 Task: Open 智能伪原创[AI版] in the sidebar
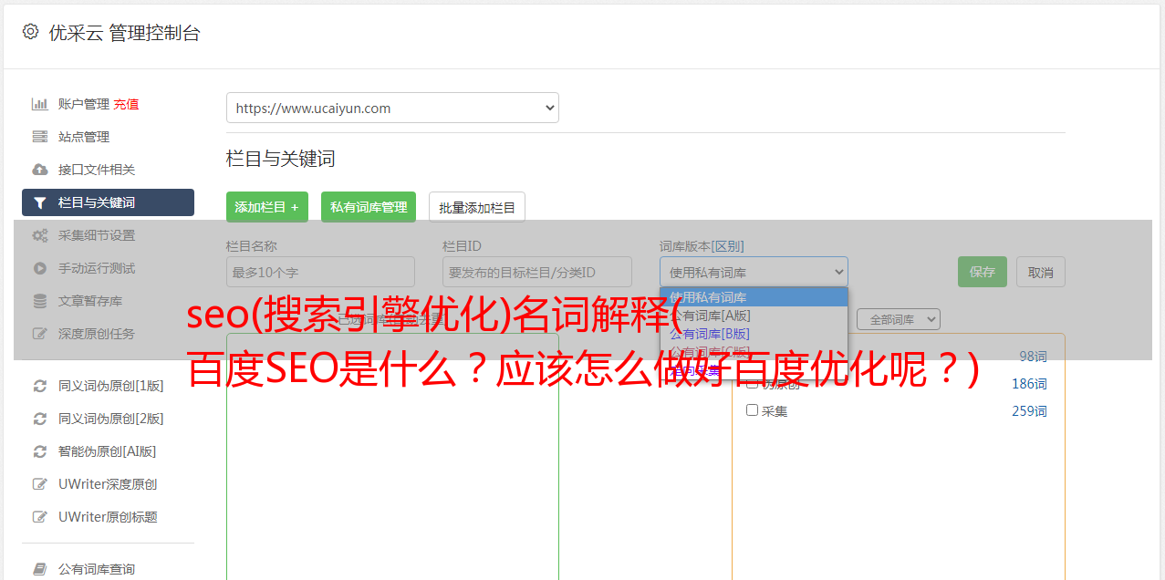108,451
